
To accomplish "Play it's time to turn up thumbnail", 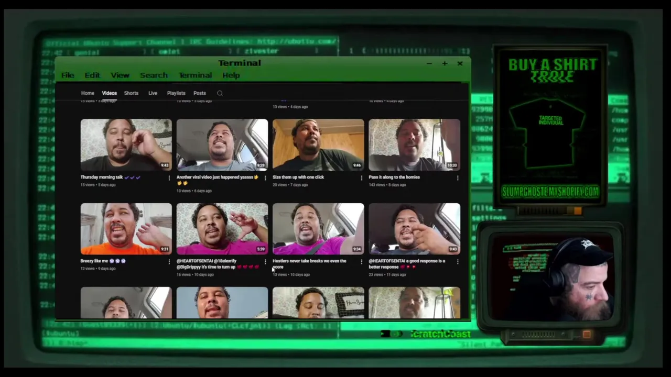I will pos(222,228).
